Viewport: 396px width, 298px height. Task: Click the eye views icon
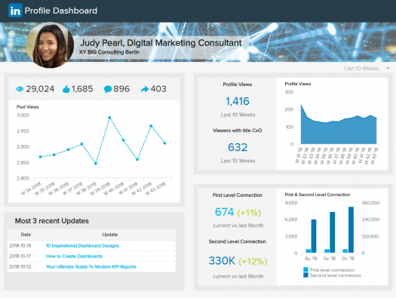[20, 89]
